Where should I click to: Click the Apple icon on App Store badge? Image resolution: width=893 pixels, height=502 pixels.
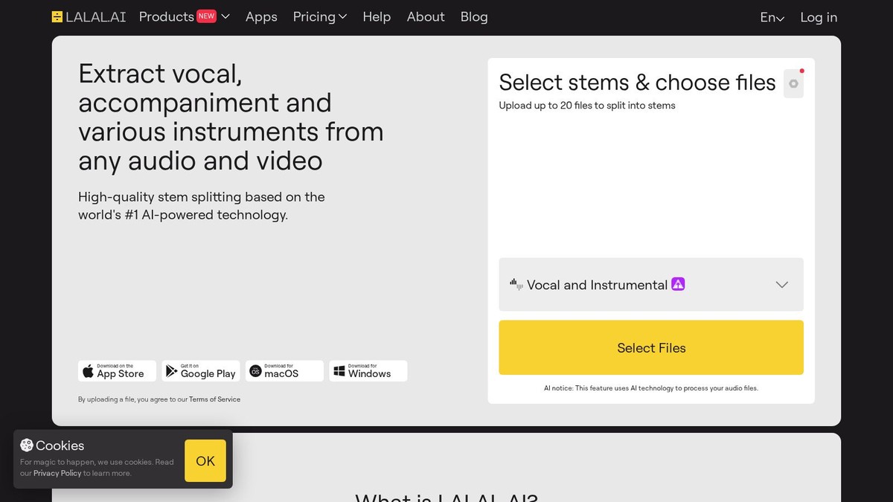coord(87,371)
